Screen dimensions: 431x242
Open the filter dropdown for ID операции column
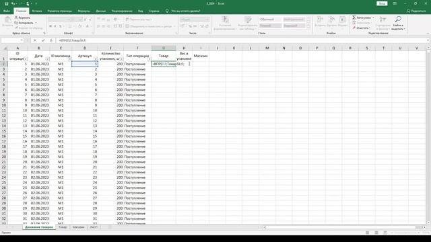click(x=26, y=59)
